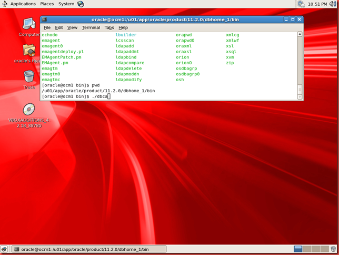Launch the web browser globe icon in top panel

81,4
